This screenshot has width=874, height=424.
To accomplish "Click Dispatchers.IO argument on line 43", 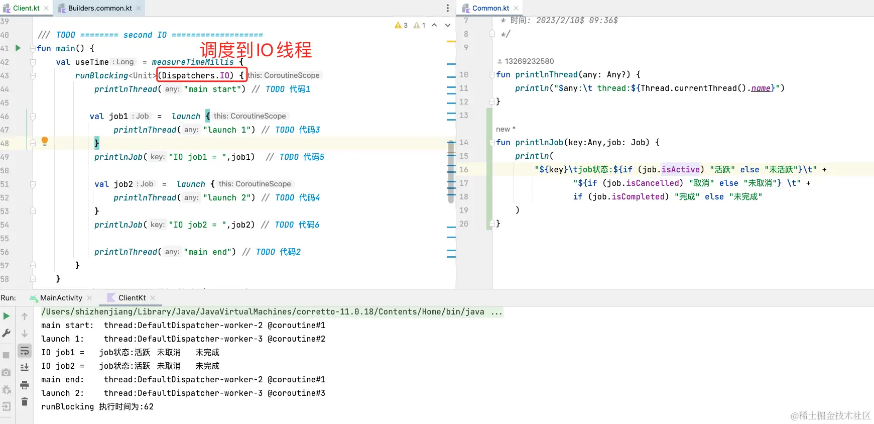I will tap(196, 75).
